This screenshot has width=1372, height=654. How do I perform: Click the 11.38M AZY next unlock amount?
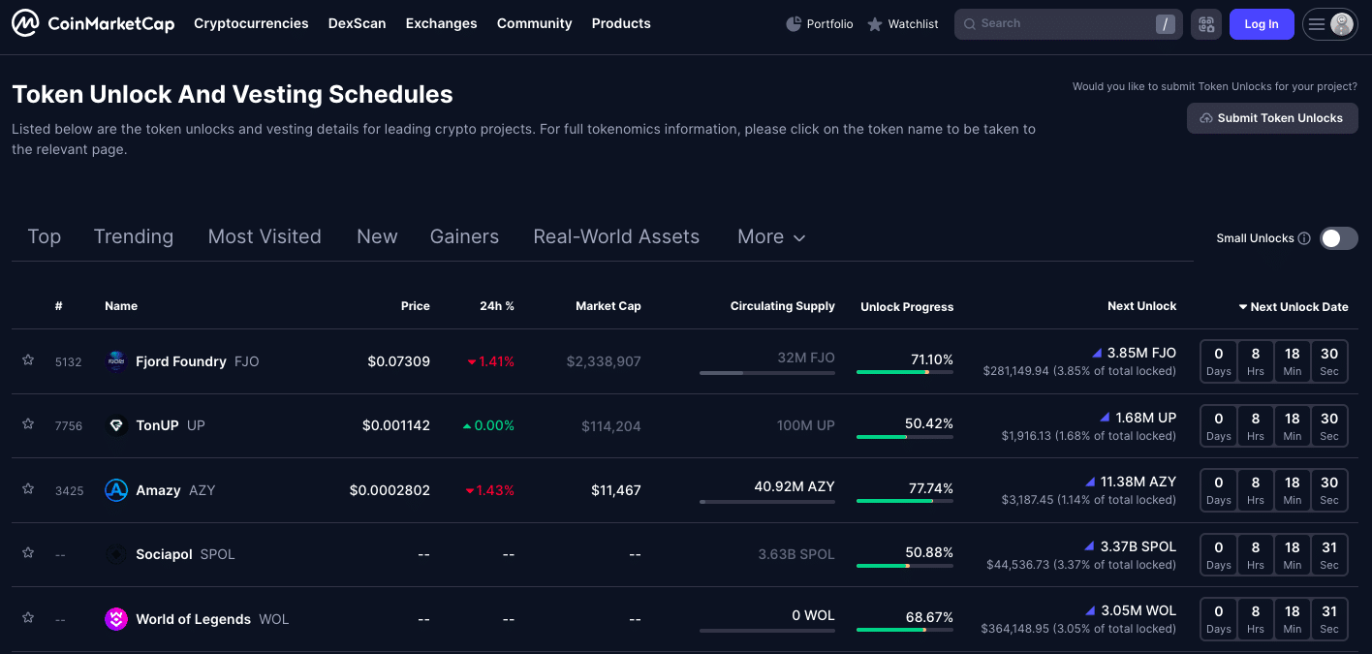[1138, 482]
